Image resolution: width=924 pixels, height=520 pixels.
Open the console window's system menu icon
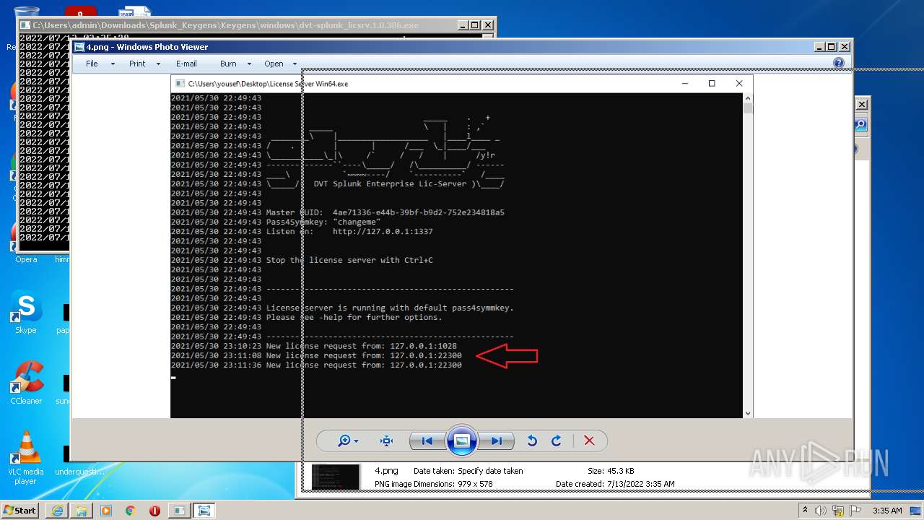pyautogui.click(x=26, y=25)
